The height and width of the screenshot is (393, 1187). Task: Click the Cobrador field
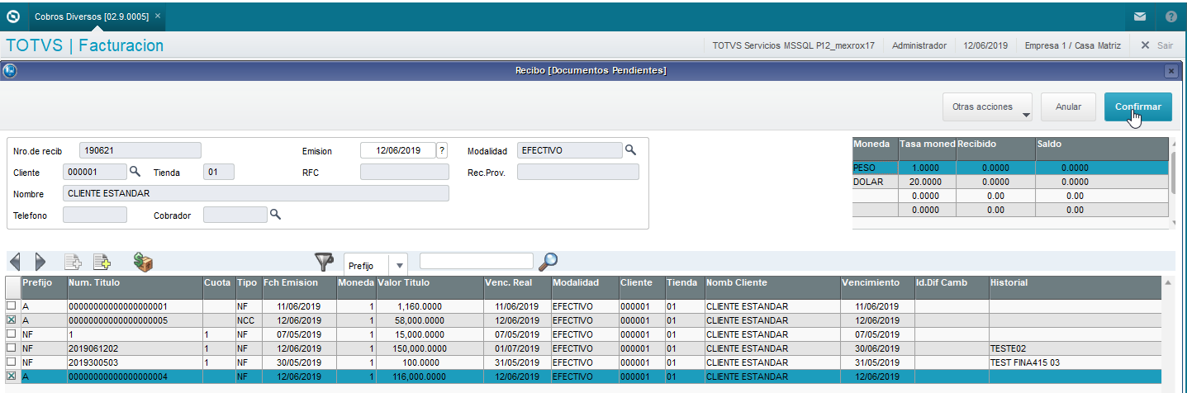click(235, 215)
